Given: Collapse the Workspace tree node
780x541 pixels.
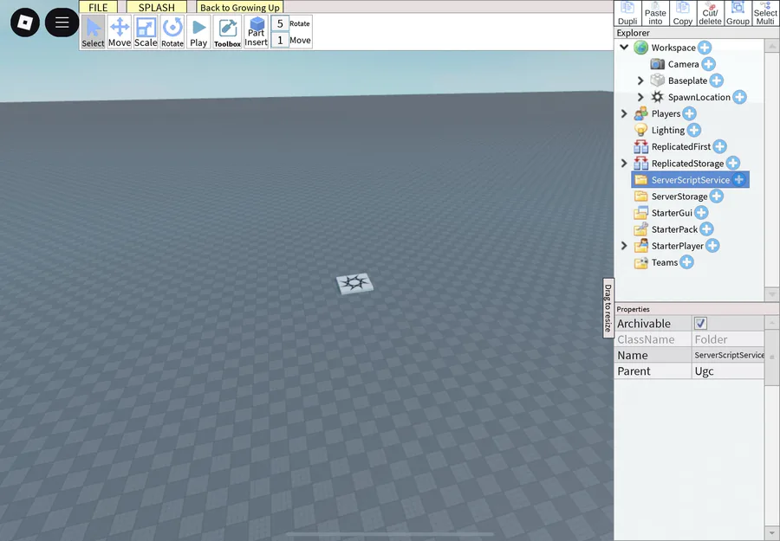Looking at the screenshot, I should pyautogui.click(x=624, y=48).
